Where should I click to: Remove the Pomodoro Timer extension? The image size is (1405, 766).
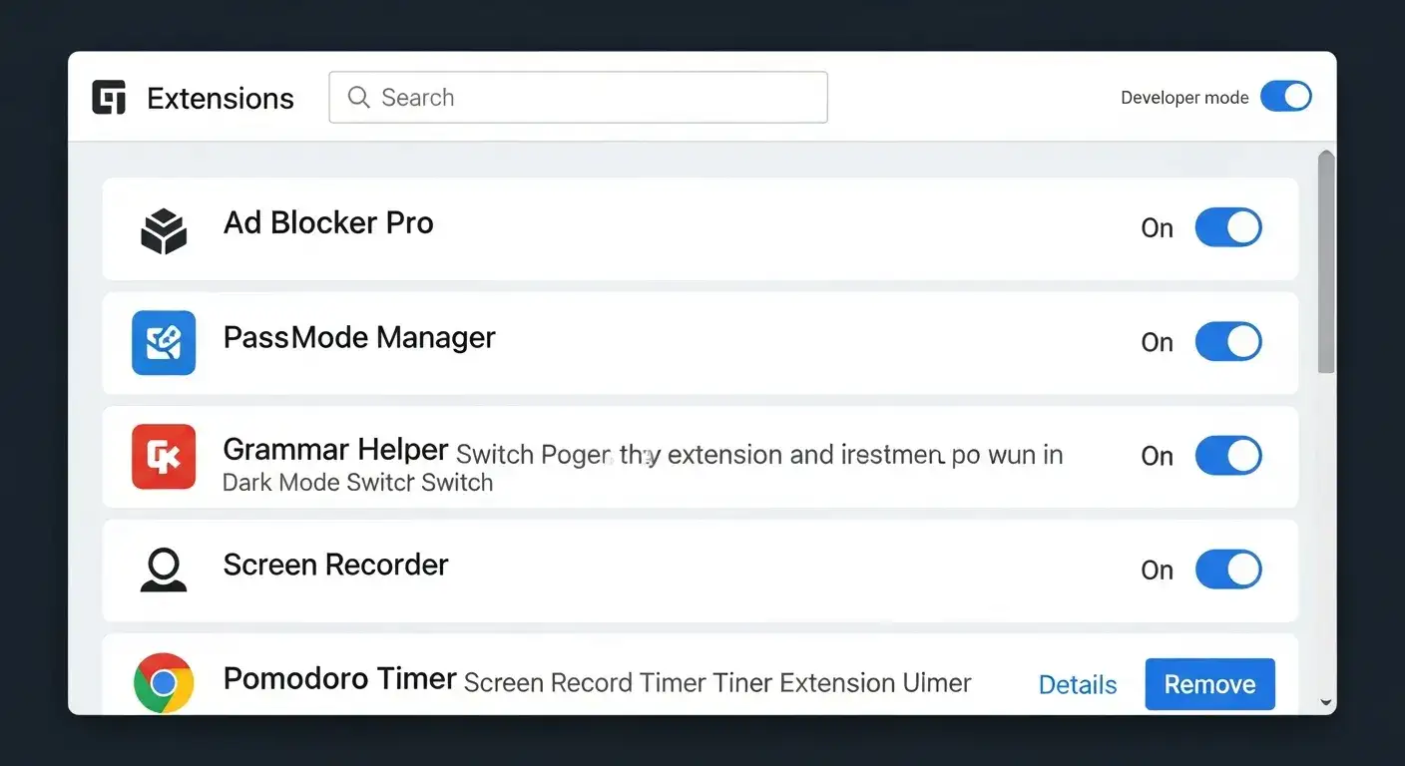[1209, 684]
